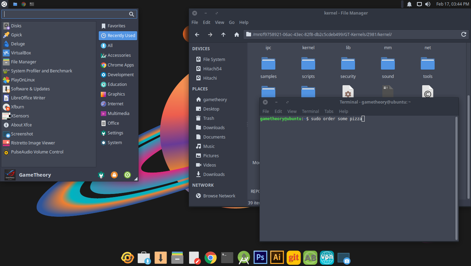Screen dimensions: 471x266
Task: Click the application menu search field
Action: coord(66,14)
